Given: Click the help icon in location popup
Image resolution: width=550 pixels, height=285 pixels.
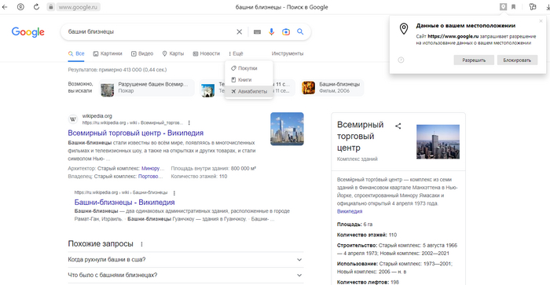Looking at the screenshot, I should pos(401,60).
